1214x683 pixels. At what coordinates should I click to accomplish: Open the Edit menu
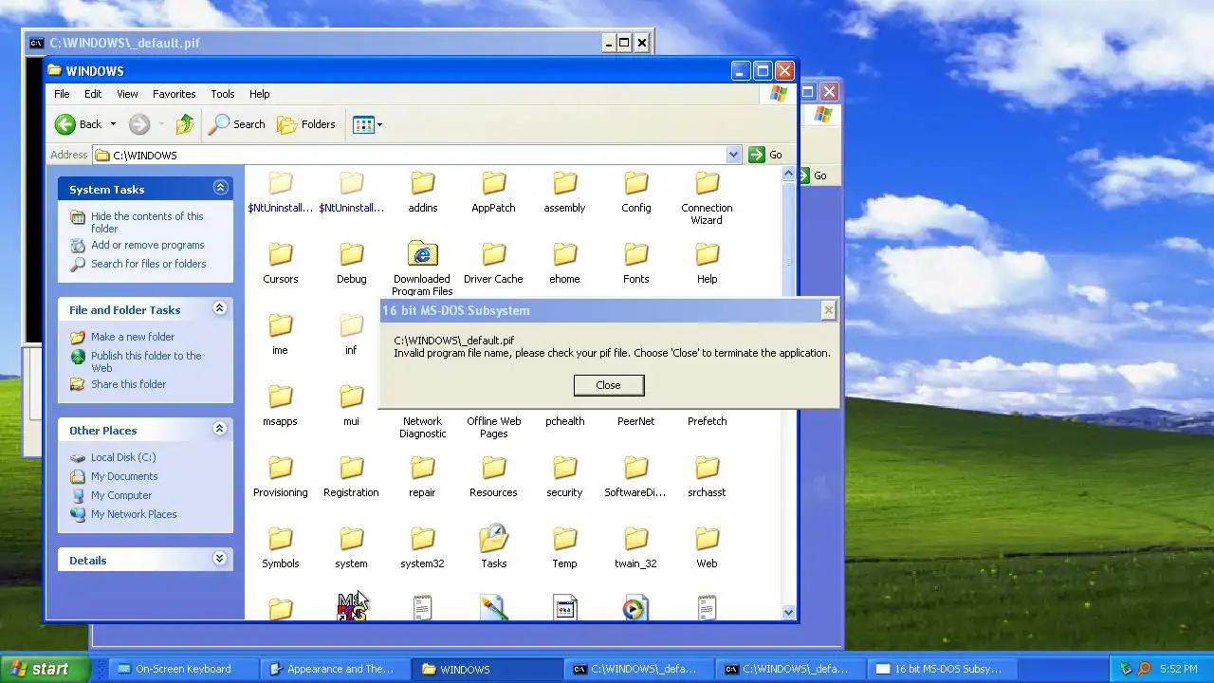tap(93, 94)
